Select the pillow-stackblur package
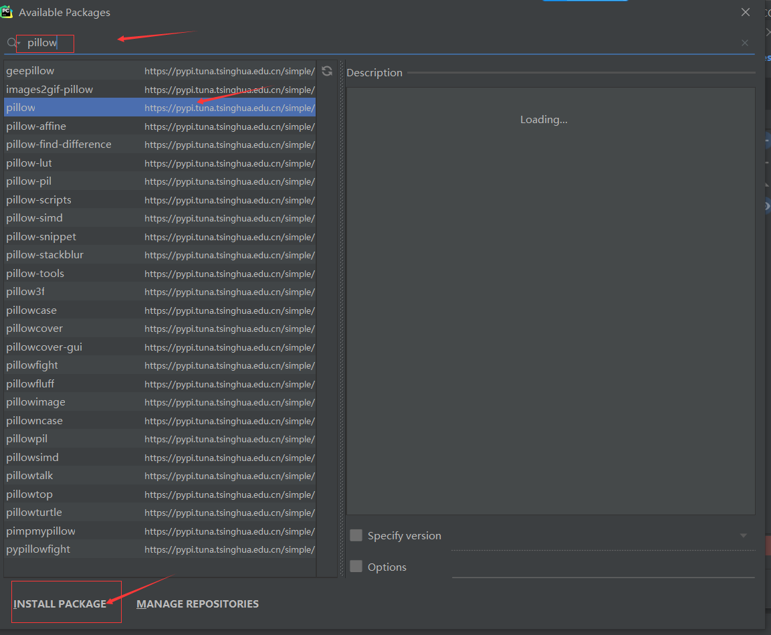The image size is (771, 635). [160, 255]
